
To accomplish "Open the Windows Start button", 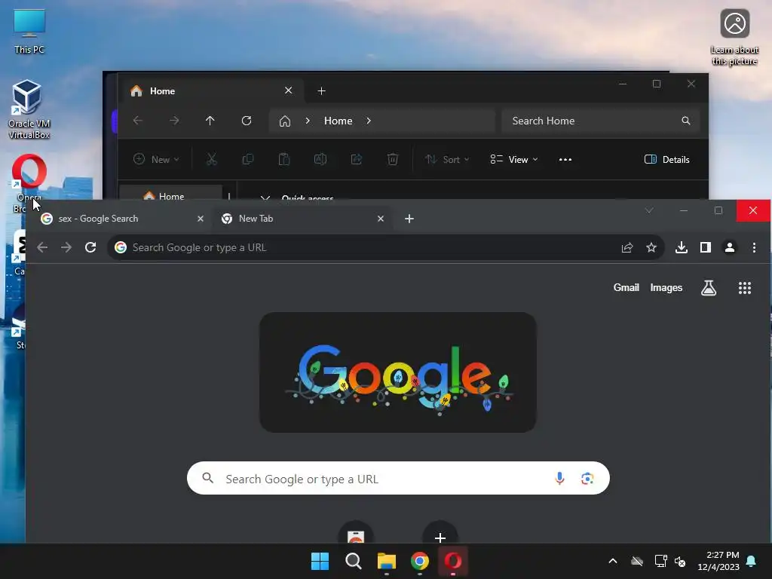I will pos(320,561).
